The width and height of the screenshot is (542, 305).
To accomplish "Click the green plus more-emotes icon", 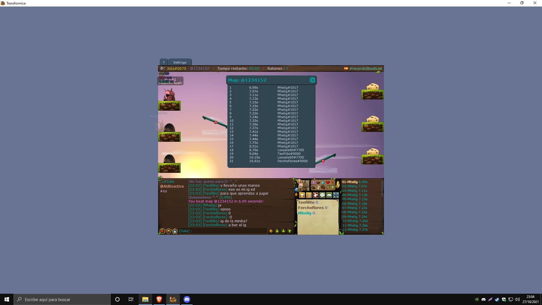I will click(x=333, y=187).
